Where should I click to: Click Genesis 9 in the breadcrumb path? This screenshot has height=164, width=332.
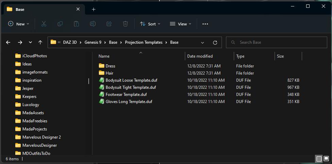click(93, 42)
